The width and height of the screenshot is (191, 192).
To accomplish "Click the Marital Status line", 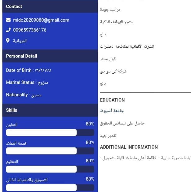I will (x=27, y=82).
